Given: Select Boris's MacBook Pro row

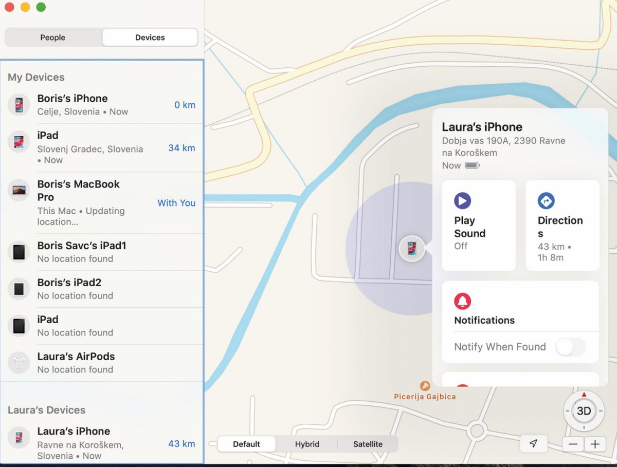Looking at the screenshot, I should [x=102, y=203].
